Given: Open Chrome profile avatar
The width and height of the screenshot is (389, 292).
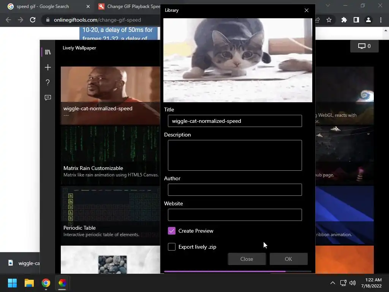Looking at the screenshot, I should click(368, 20).
